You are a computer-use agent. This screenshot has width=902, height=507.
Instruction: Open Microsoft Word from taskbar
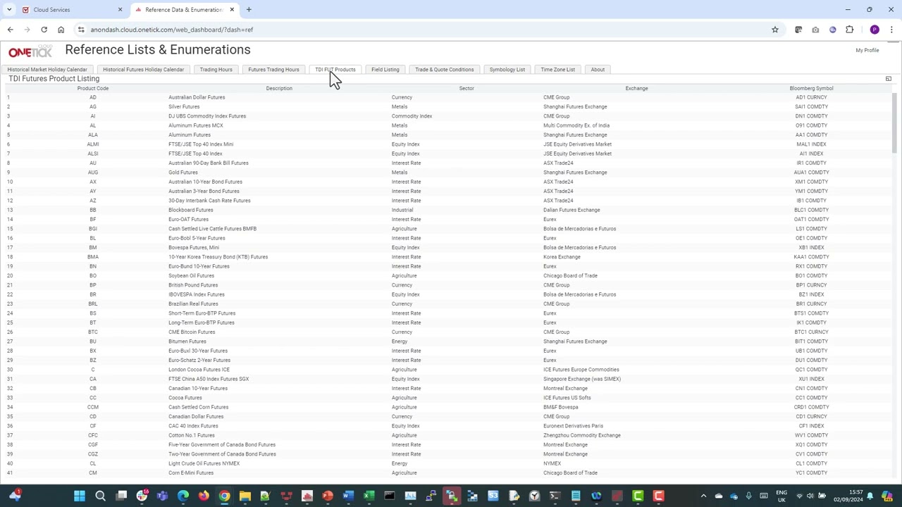[x=348, y=496]
